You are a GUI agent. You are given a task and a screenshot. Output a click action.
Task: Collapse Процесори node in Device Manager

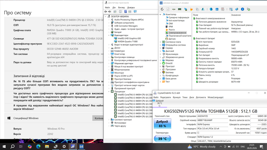coord(109,91)
